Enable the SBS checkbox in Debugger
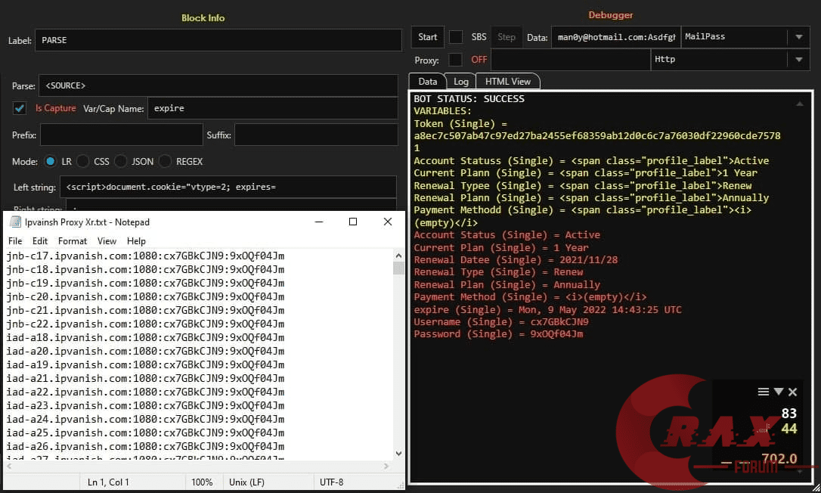Viewport: 821px width, 493px height. coord(456,37)
